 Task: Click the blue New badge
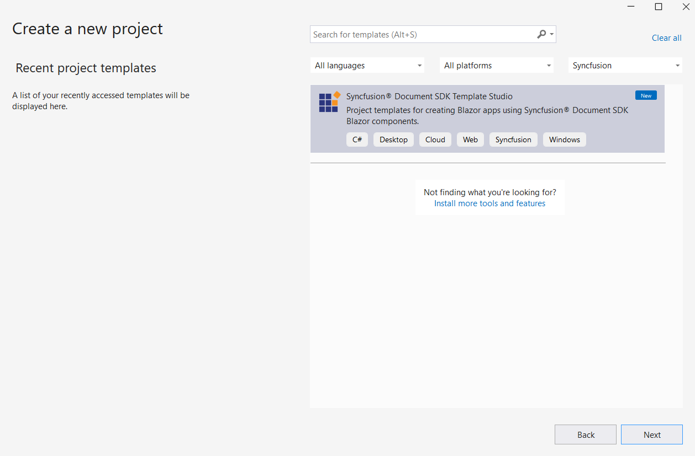(646, 95)
